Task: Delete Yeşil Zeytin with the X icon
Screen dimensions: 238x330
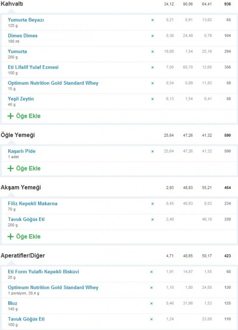Action: pyautogui.click(x=152, y=99)
